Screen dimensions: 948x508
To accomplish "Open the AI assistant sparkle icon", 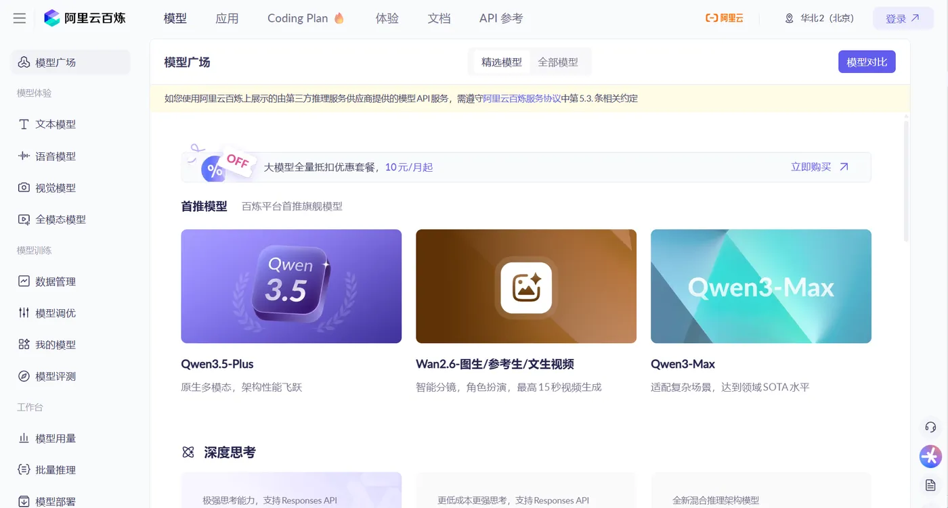I will click(930, 457).
